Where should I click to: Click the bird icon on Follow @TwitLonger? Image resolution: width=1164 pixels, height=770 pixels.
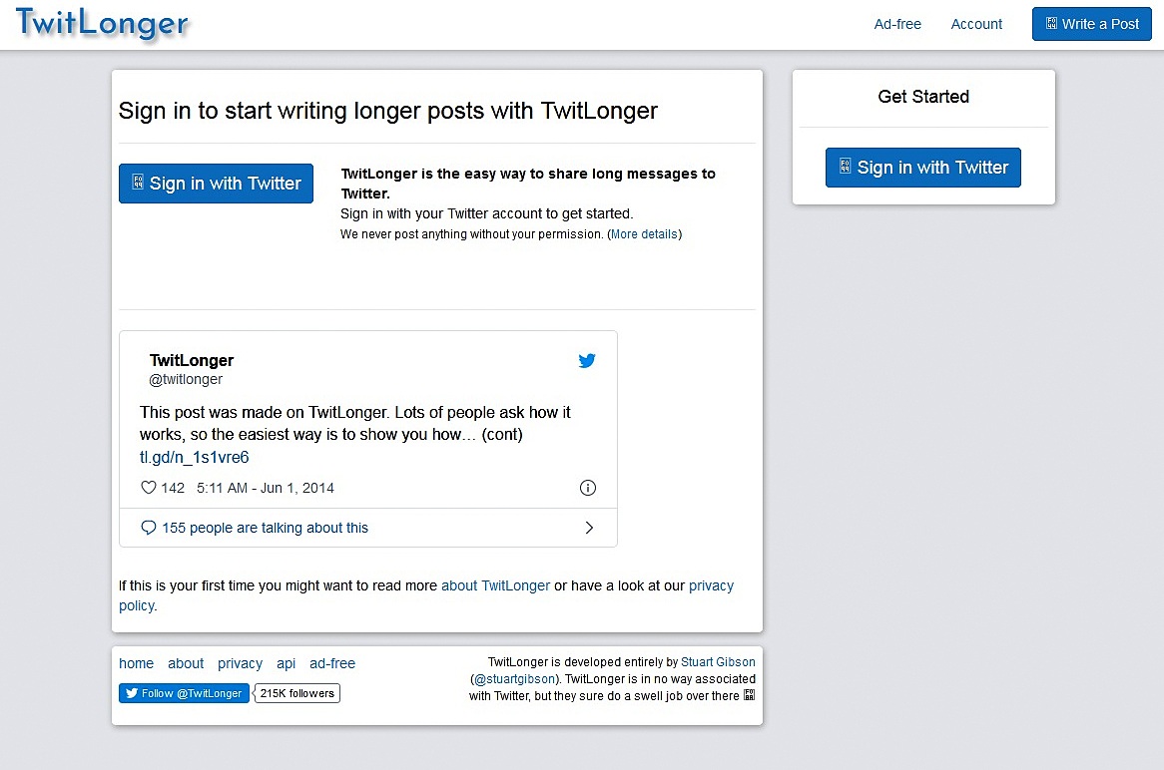(132, 693)
